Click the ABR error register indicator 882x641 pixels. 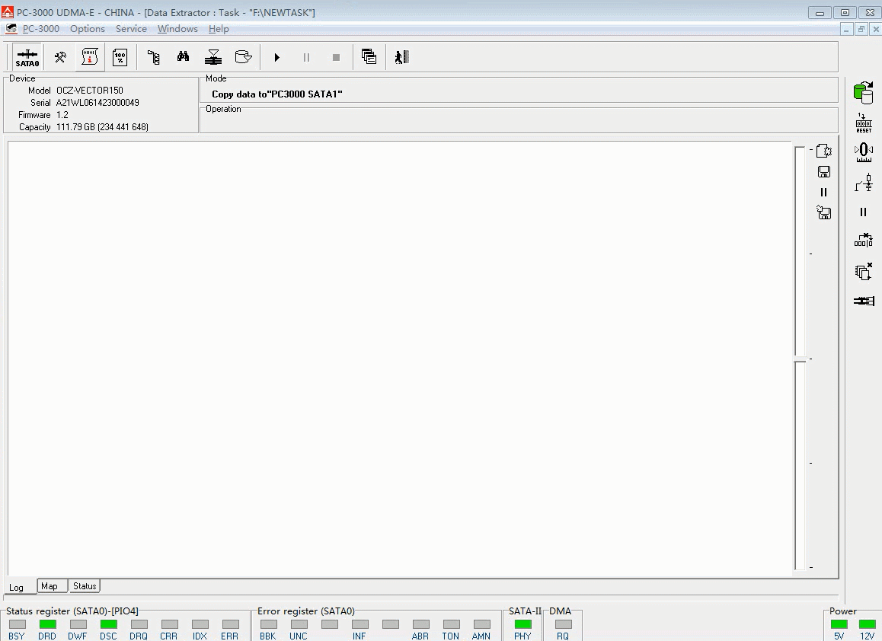click(x=420, y=624)
